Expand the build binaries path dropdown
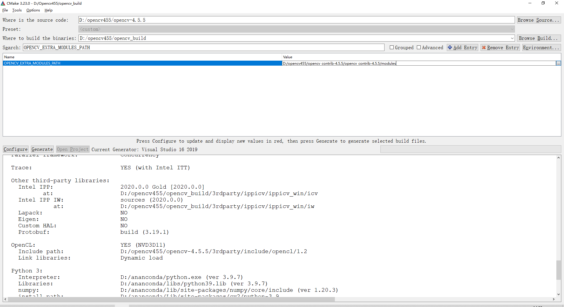This screenshot has height=307, width=564. (512, 38)
